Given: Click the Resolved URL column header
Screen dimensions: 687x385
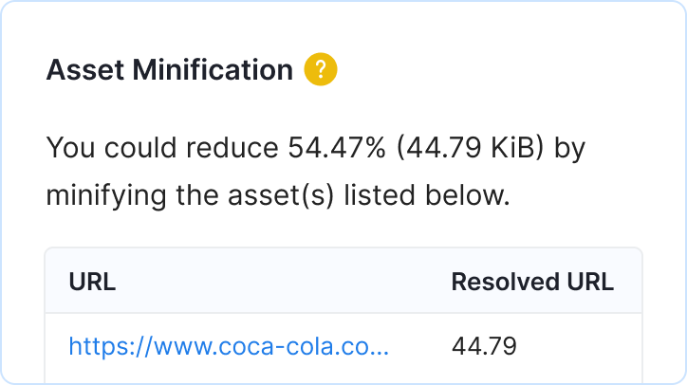Looking at the screenshot, I should point(531,282).
